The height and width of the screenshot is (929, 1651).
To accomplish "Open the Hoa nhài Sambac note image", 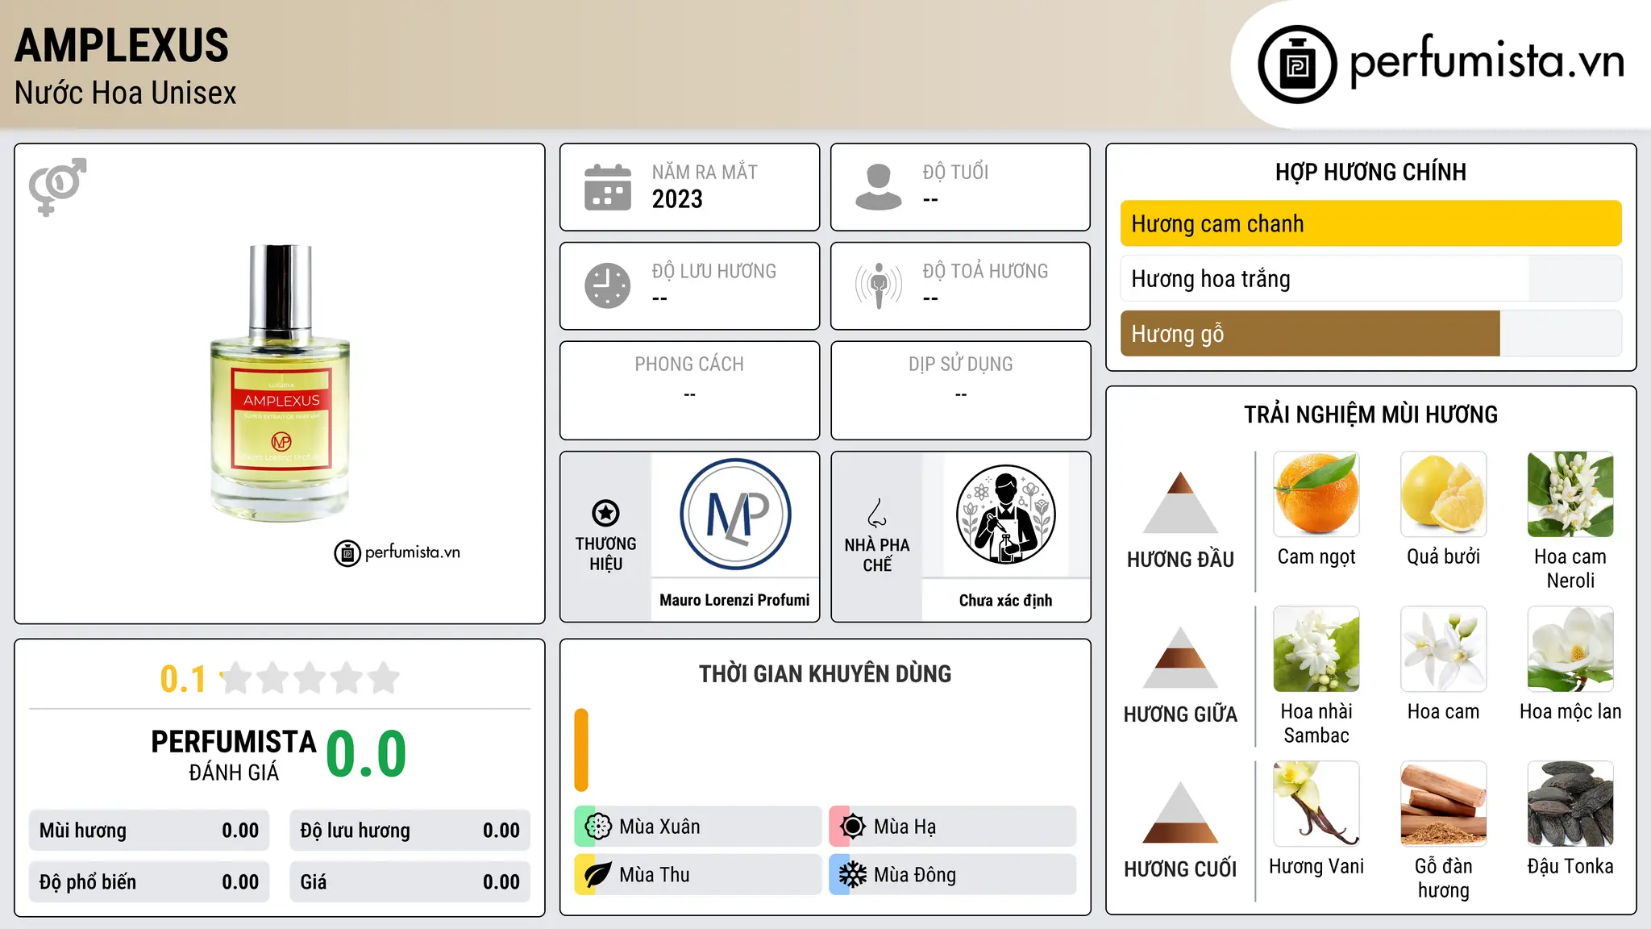I will 1316,649.
